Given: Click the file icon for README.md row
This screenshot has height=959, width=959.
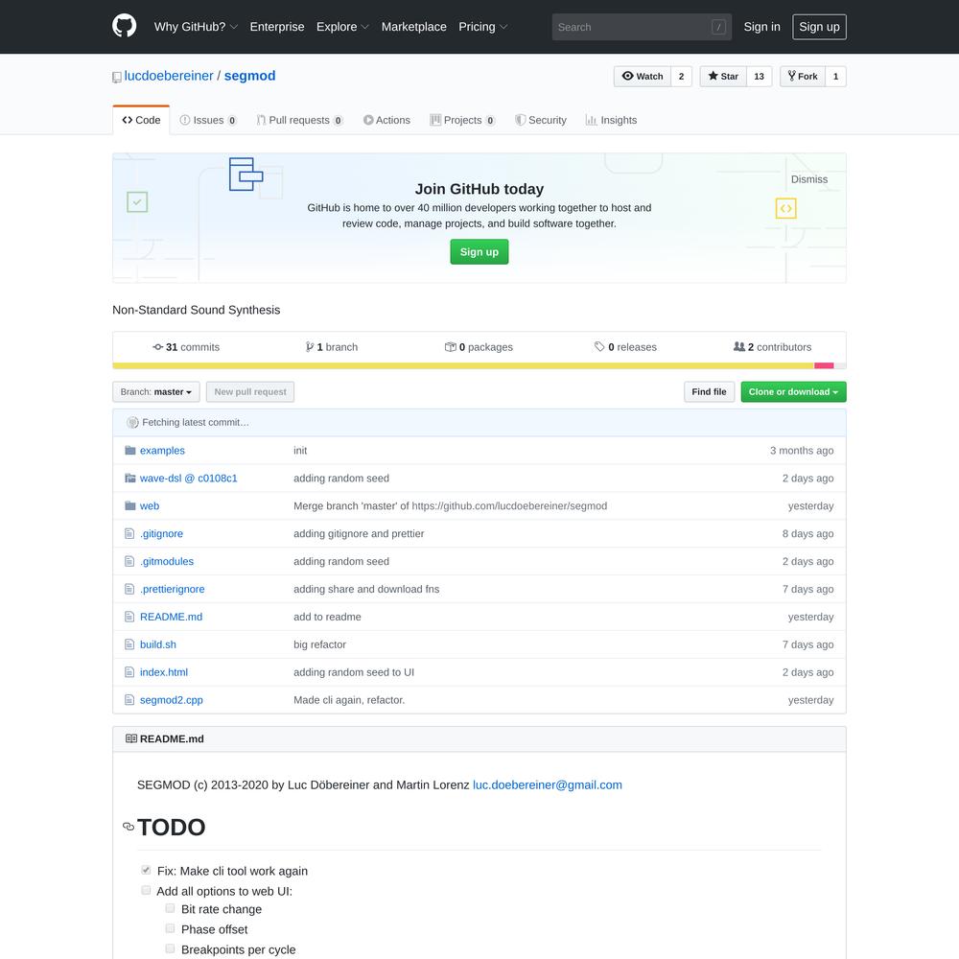Looking at the screenshot, I should pos(129,617).
